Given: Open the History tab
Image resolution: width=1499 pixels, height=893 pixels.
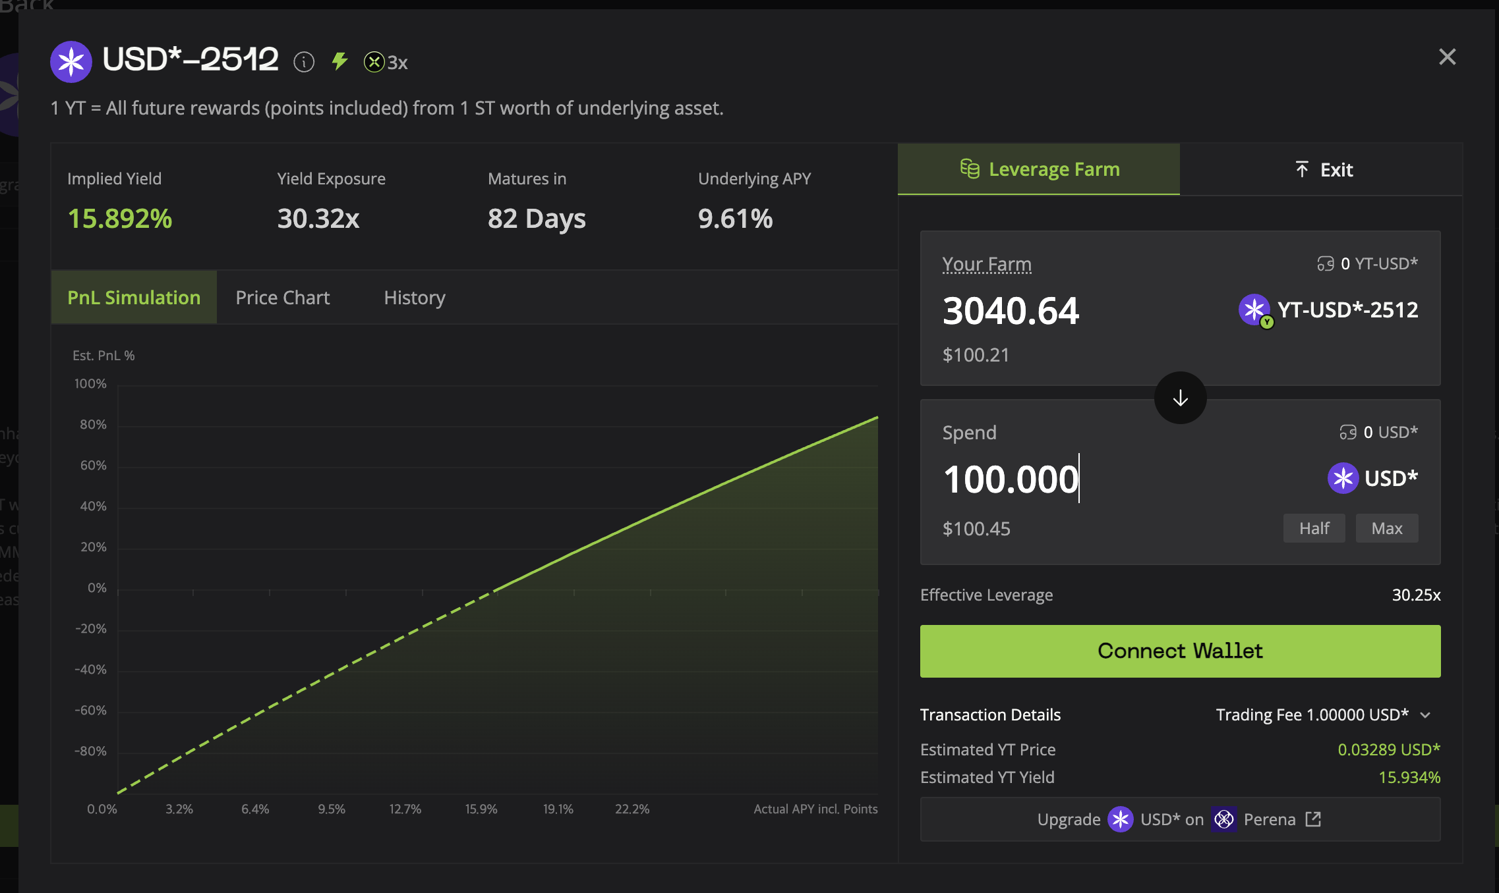Looking at the screenshot, I should coord(414,298).
